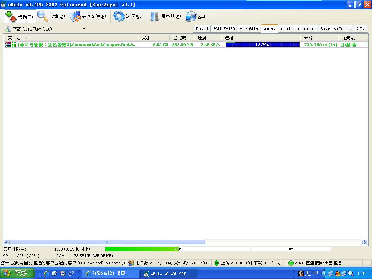This screenshot has width=372, height=279.
Task: Click the magnifier tray icon
Action: tap(351, 274)
